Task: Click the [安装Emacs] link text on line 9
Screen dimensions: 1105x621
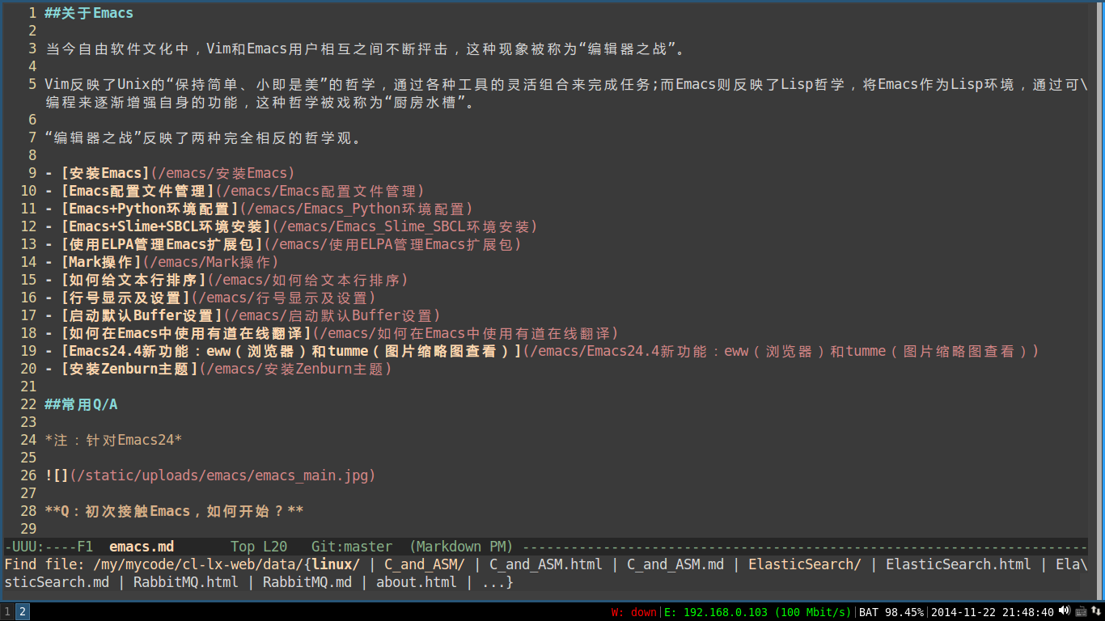Action: point(105,173)
